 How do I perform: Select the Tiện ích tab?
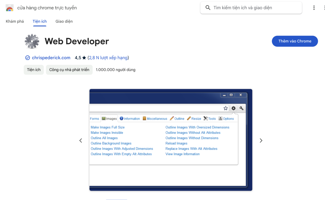point(39,21)
